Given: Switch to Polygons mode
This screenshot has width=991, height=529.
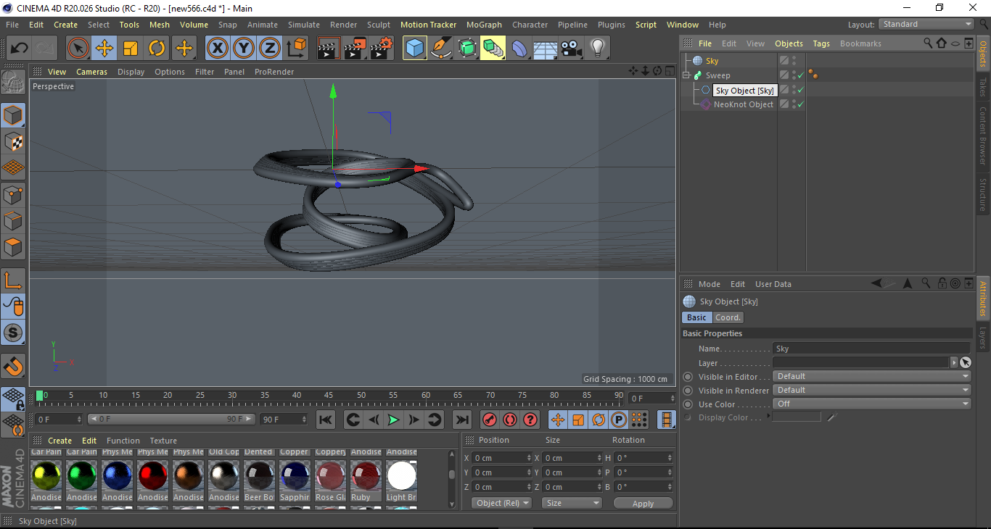Looking at the screenshot, I should coord(13,246).
